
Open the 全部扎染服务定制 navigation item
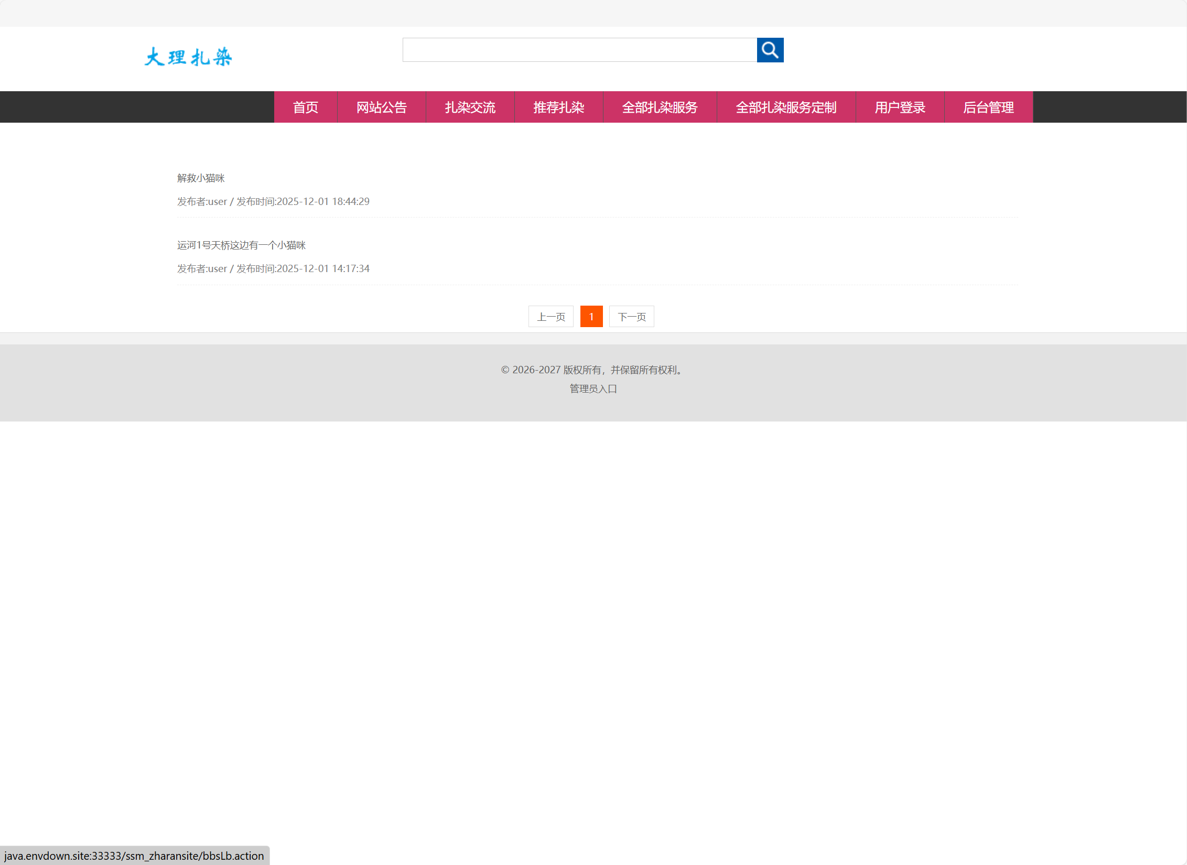coord(786,107)
